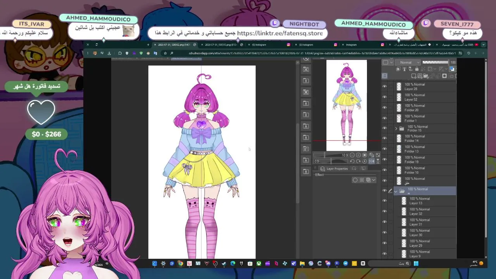
Task: Toggle visibility of Folder 1
Action: tap(384, 118)
